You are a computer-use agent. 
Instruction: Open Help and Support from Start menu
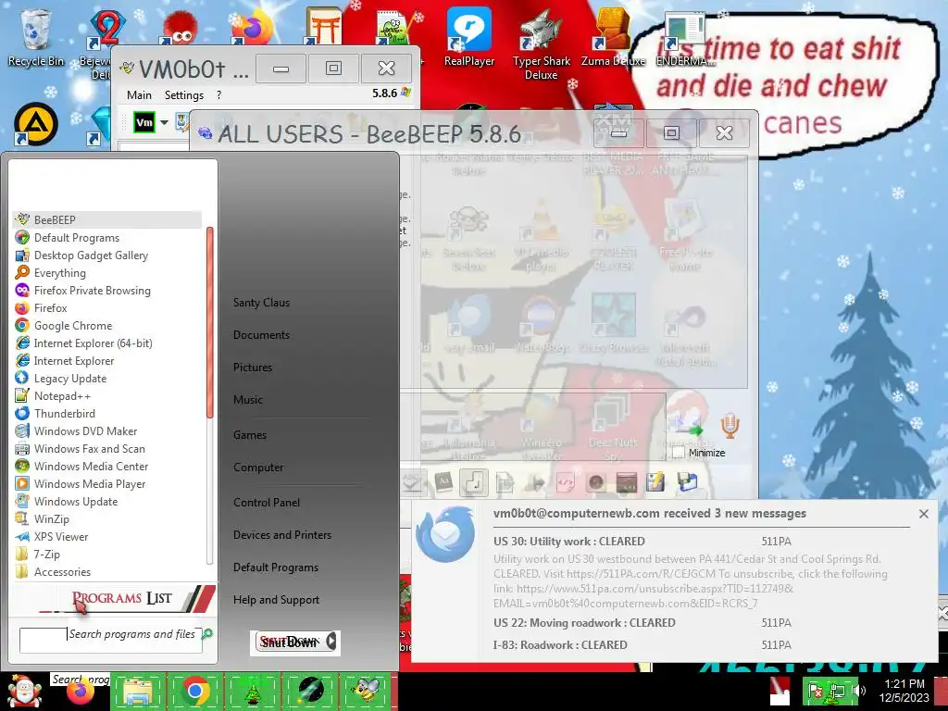[x=276, y=599]
